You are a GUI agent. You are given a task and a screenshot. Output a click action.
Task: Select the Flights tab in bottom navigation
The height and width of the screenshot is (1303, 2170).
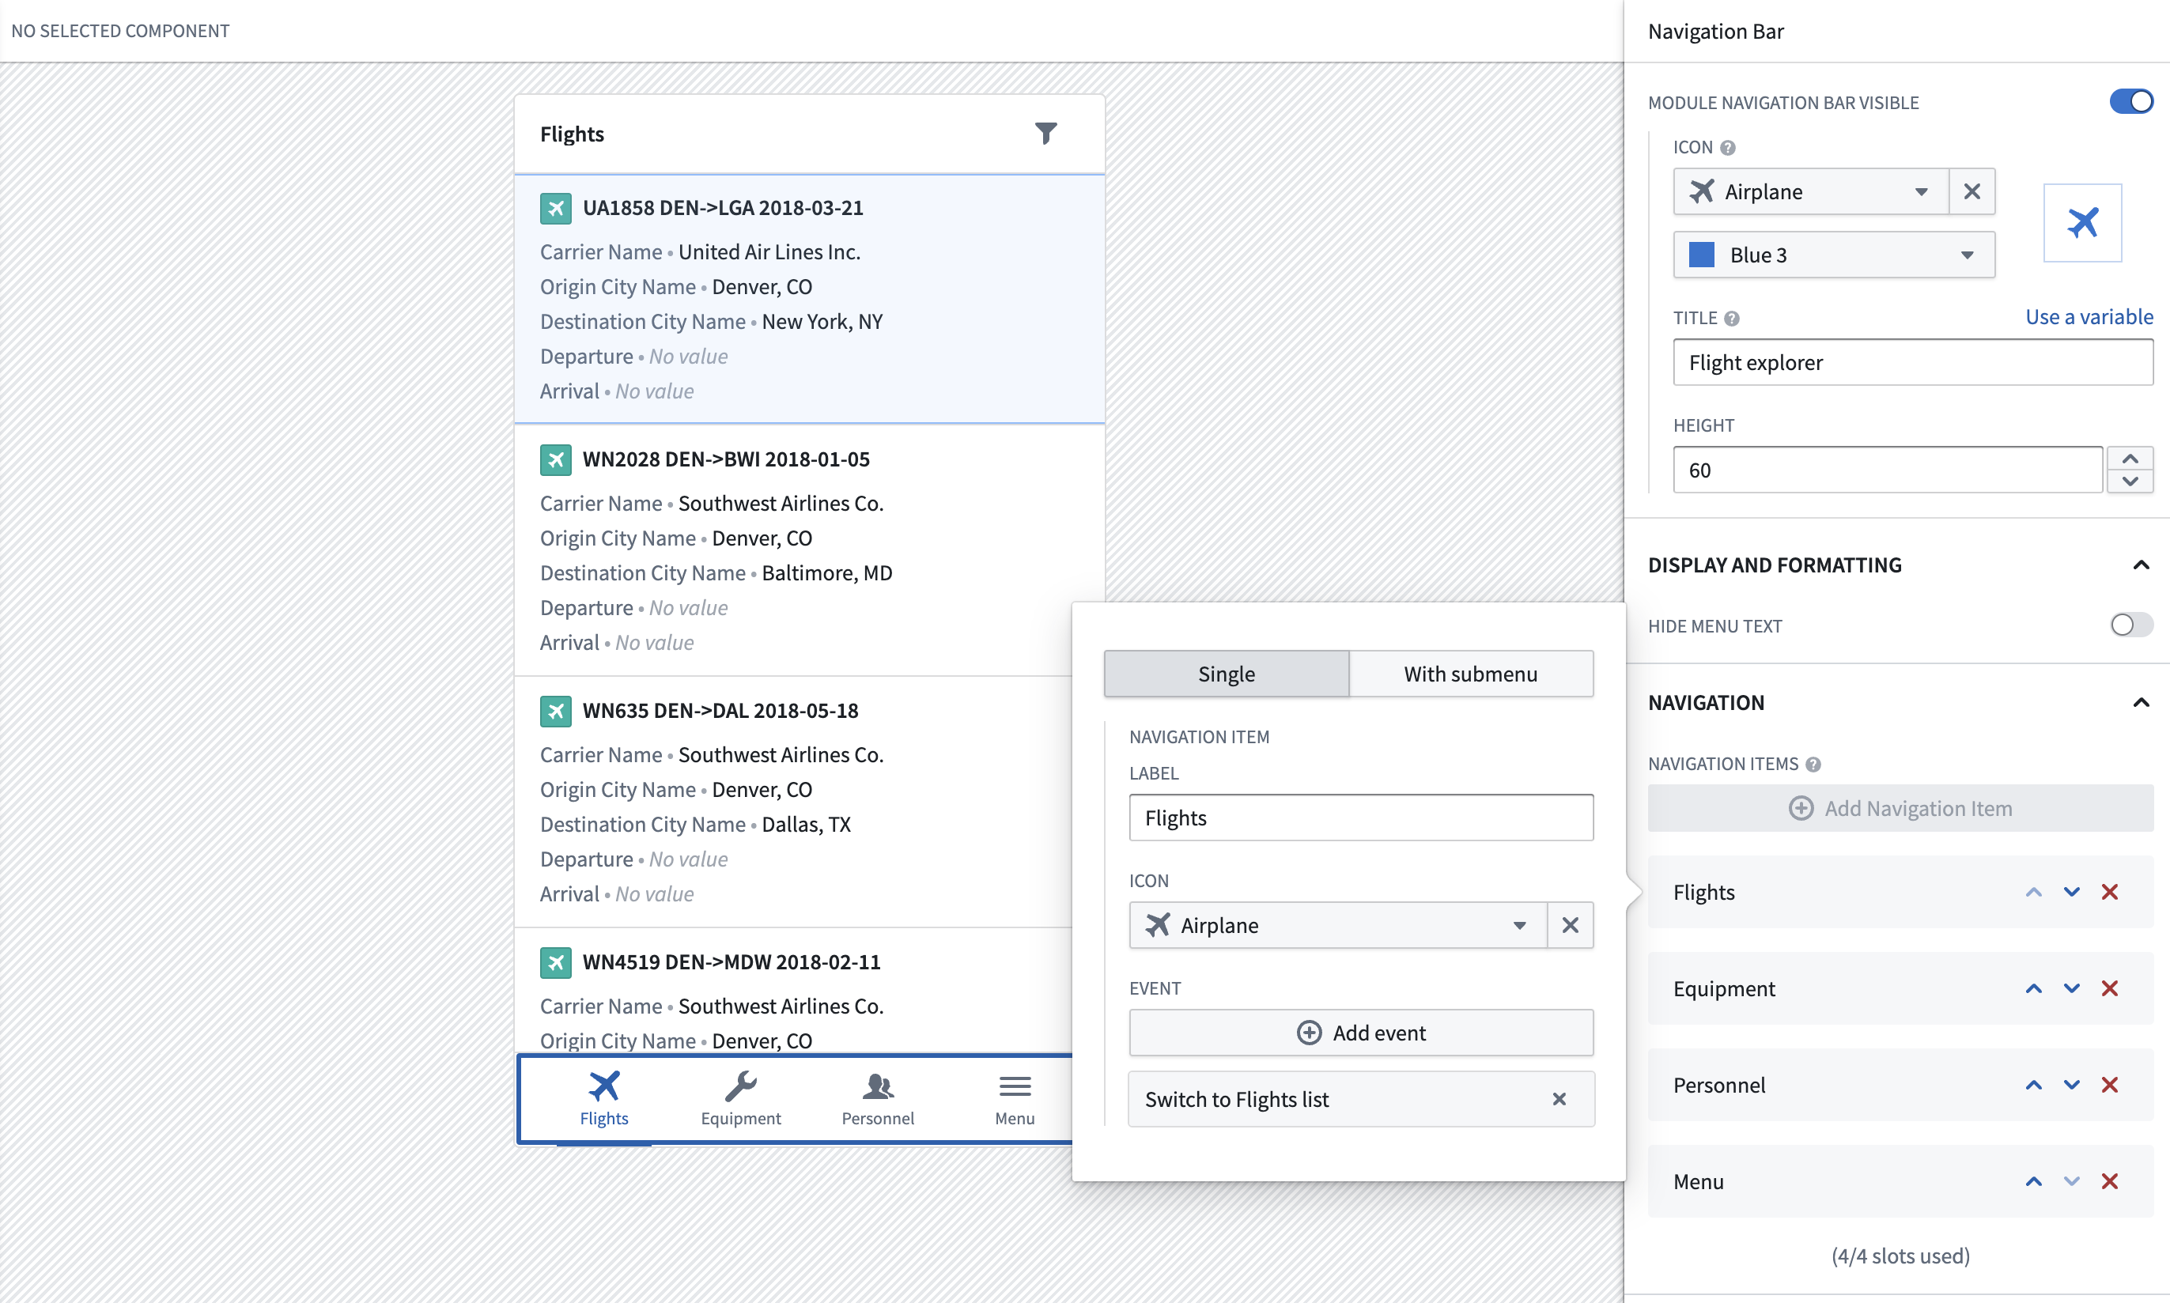604,1098
